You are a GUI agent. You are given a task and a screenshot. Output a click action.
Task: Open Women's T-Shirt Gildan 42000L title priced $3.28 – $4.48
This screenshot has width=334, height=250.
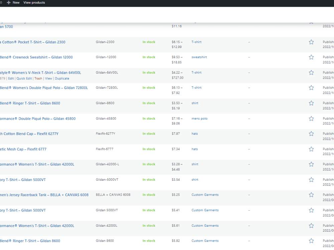coord(37,164)
